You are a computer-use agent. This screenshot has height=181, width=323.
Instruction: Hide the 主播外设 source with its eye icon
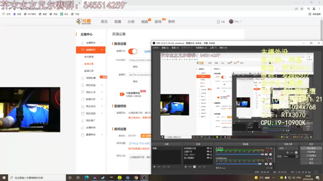(x=208, y=152)
